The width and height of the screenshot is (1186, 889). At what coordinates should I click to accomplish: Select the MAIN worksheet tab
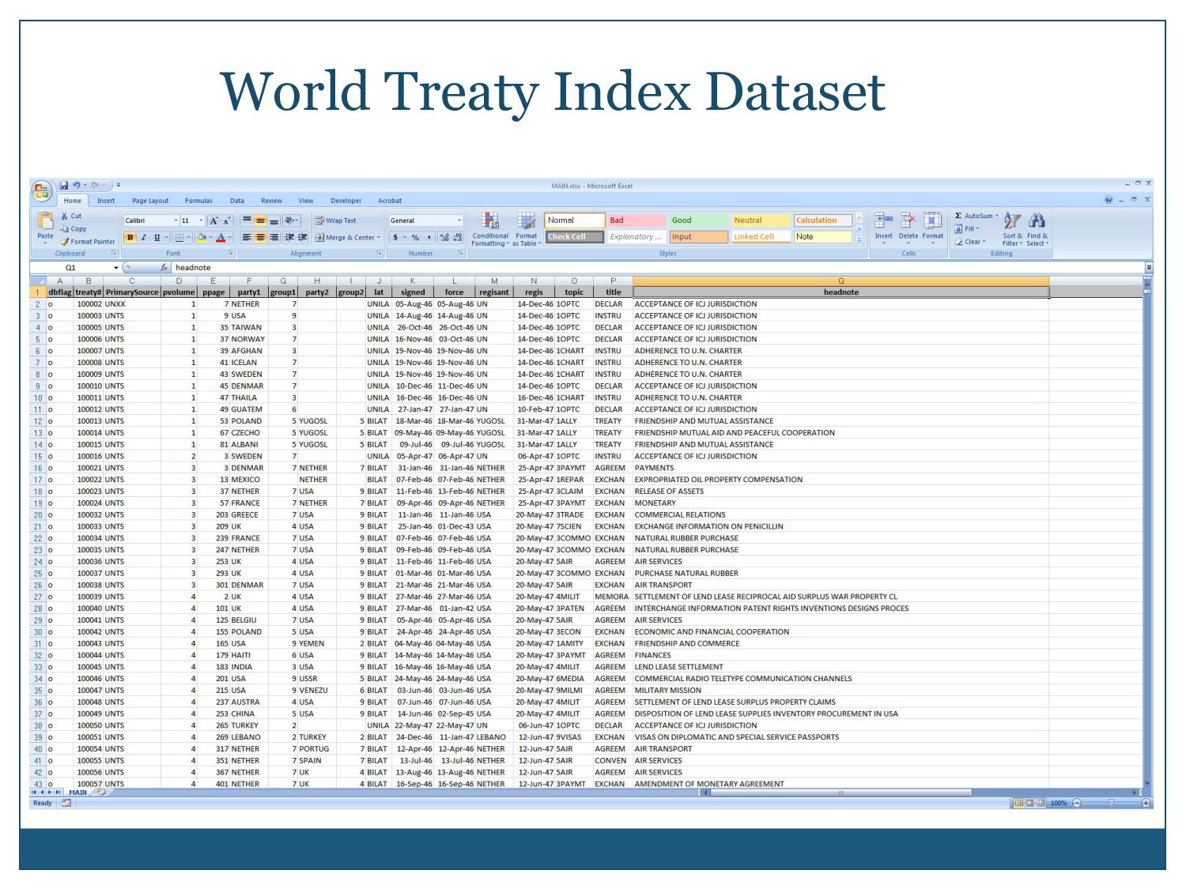(77, 792)
